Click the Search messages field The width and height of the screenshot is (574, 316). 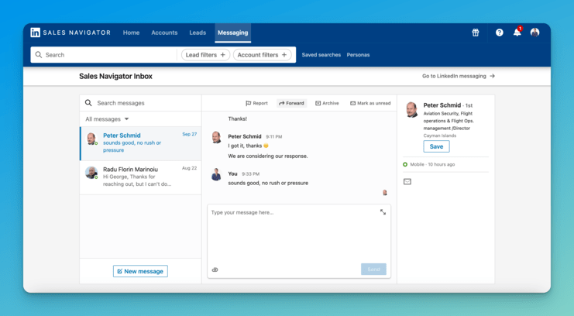pyautogui.click(x=140, y=103)
